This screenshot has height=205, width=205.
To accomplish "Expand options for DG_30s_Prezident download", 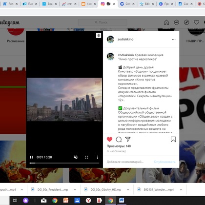I will tap(75, 189).
